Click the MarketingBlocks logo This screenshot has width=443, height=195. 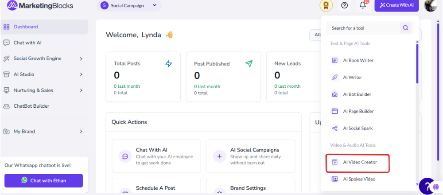click(40, 5)
